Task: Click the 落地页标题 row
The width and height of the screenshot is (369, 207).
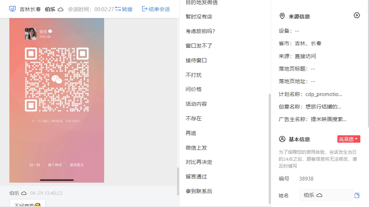Action: click(297, 69)
